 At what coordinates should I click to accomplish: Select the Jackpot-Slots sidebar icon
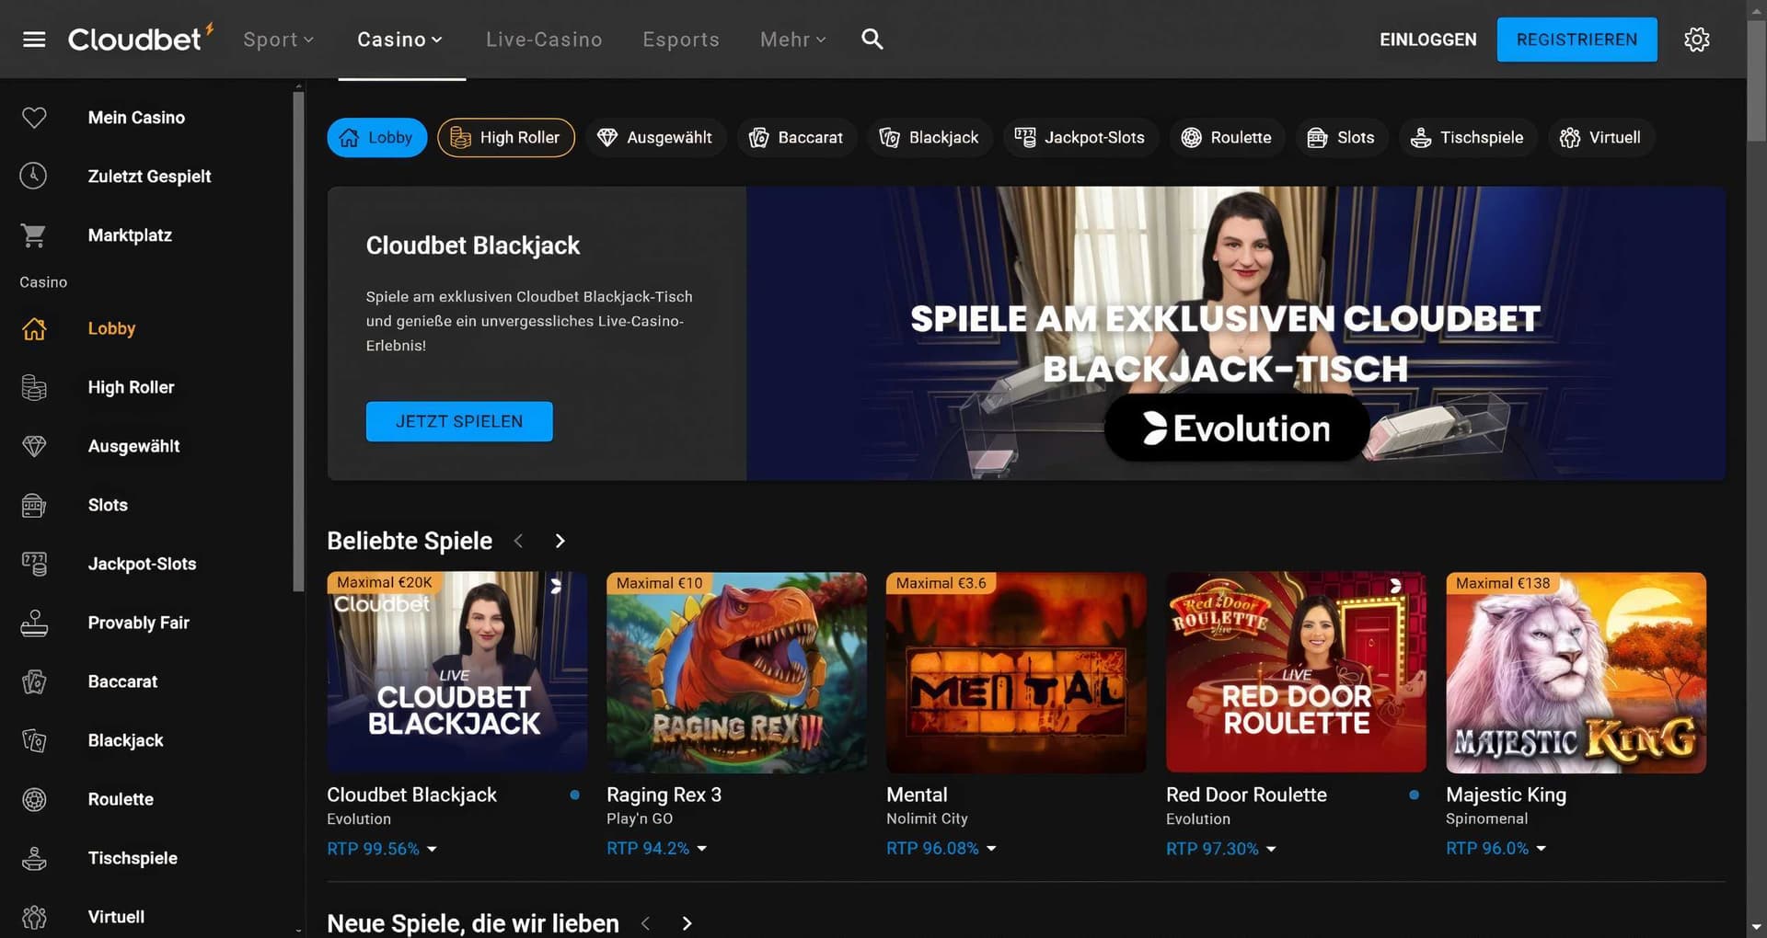coord(34,564)
